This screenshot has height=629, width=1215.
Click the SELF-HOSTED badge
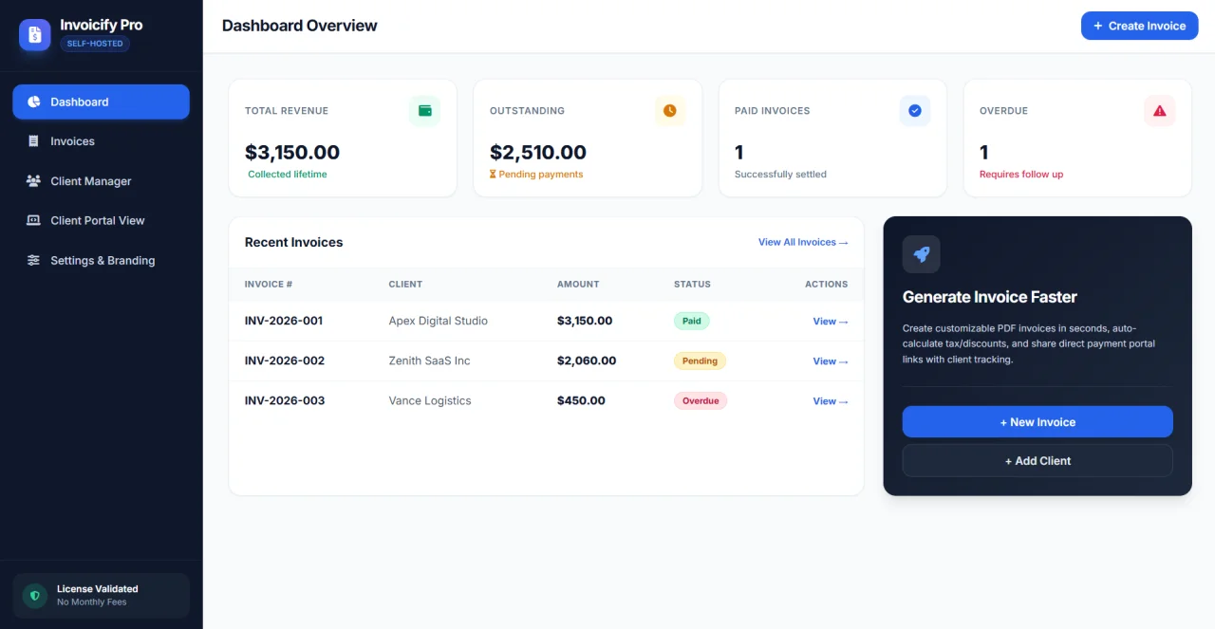coord(95,44)
